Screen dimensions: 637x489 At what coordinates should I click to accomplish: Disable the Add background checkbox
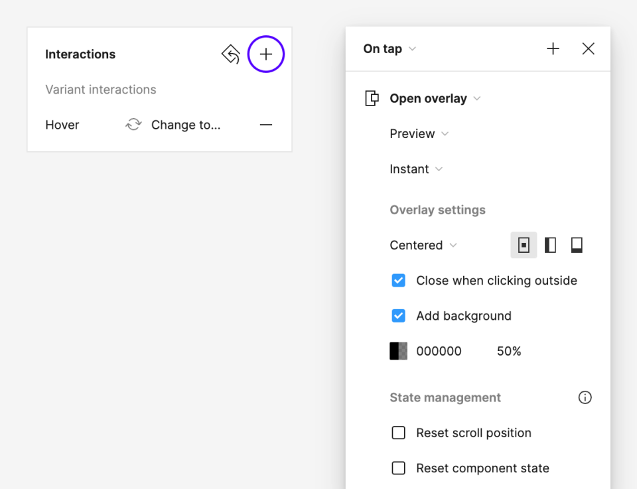[398, 316]
